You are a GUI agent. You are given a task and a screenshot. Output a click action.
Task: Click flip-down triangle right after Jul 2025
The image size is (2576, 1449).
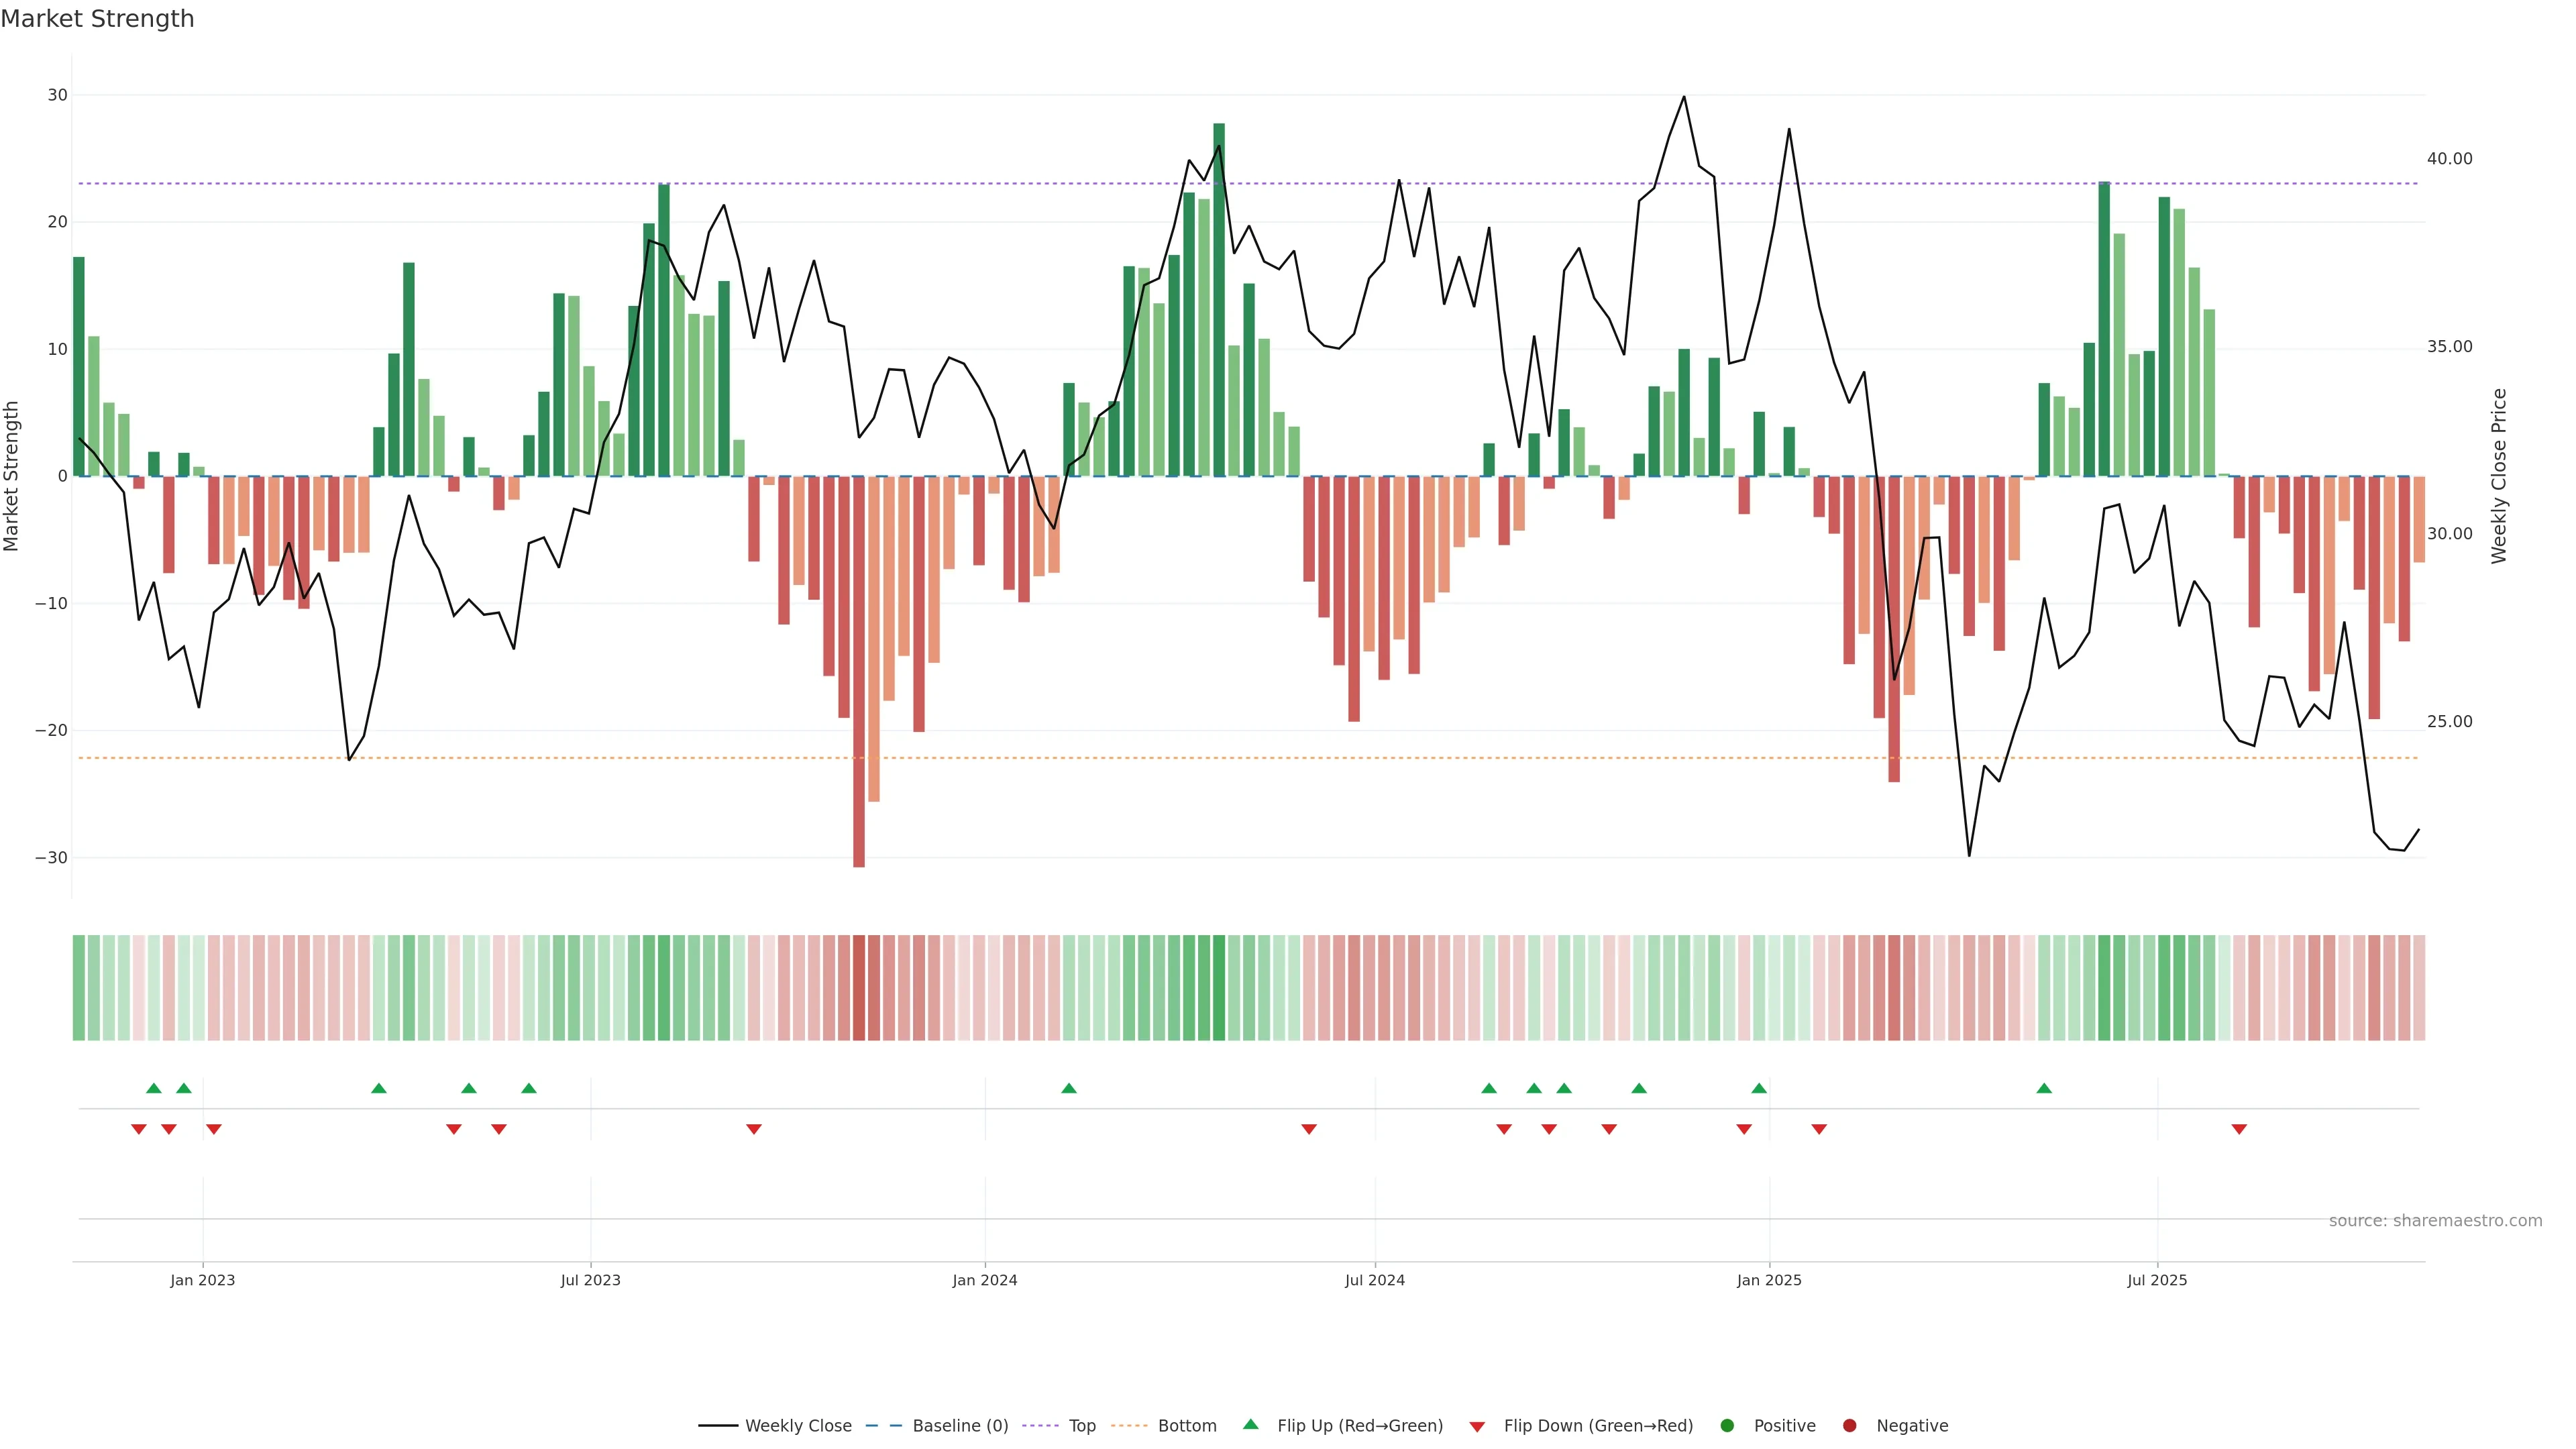(2239, 1129)
